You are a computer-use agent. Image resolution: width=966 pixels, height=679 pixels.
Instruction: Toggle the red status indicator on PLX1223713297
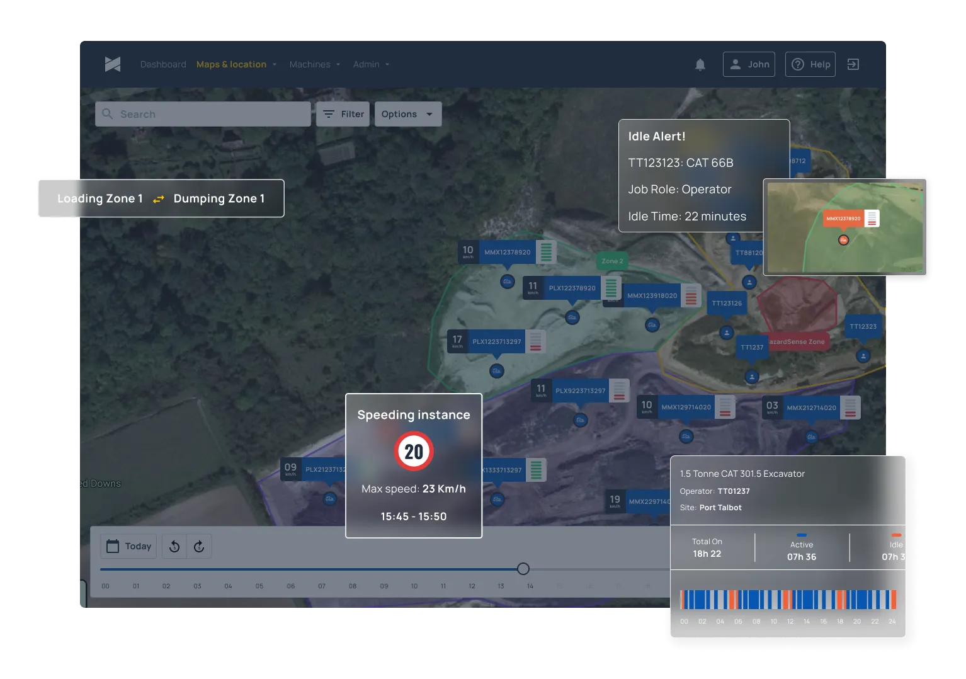click(536, 342)
